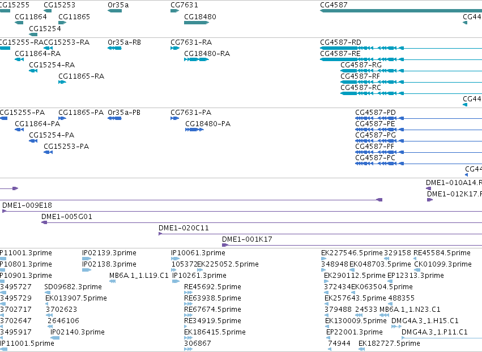Screen dimensions: 482x352
Task: Click the RE34919.5prime EST label
Action: click(x=212, y=321)
